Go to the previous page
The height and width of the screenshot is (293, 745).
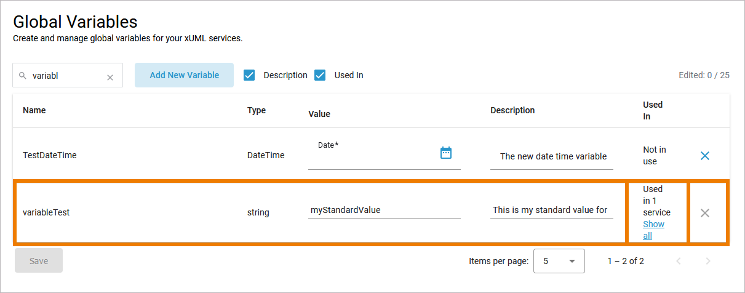pyautogui.click(x=679, y=261)
